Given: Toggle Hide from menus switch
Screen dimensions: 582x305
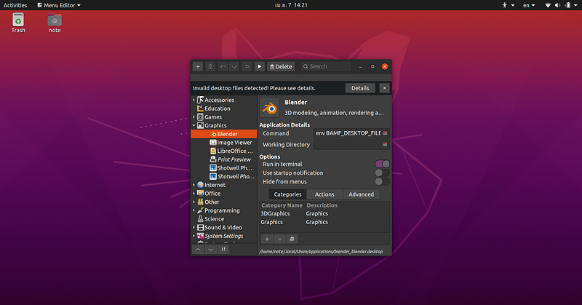Looking at the screenshot, I should [x=383, y=182].
